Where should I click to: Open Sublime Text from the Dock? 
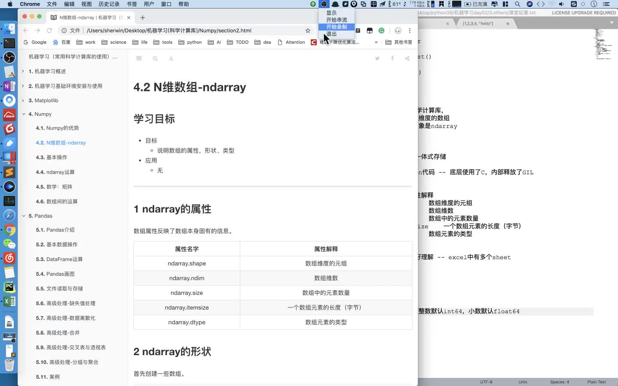click(9, 172)
